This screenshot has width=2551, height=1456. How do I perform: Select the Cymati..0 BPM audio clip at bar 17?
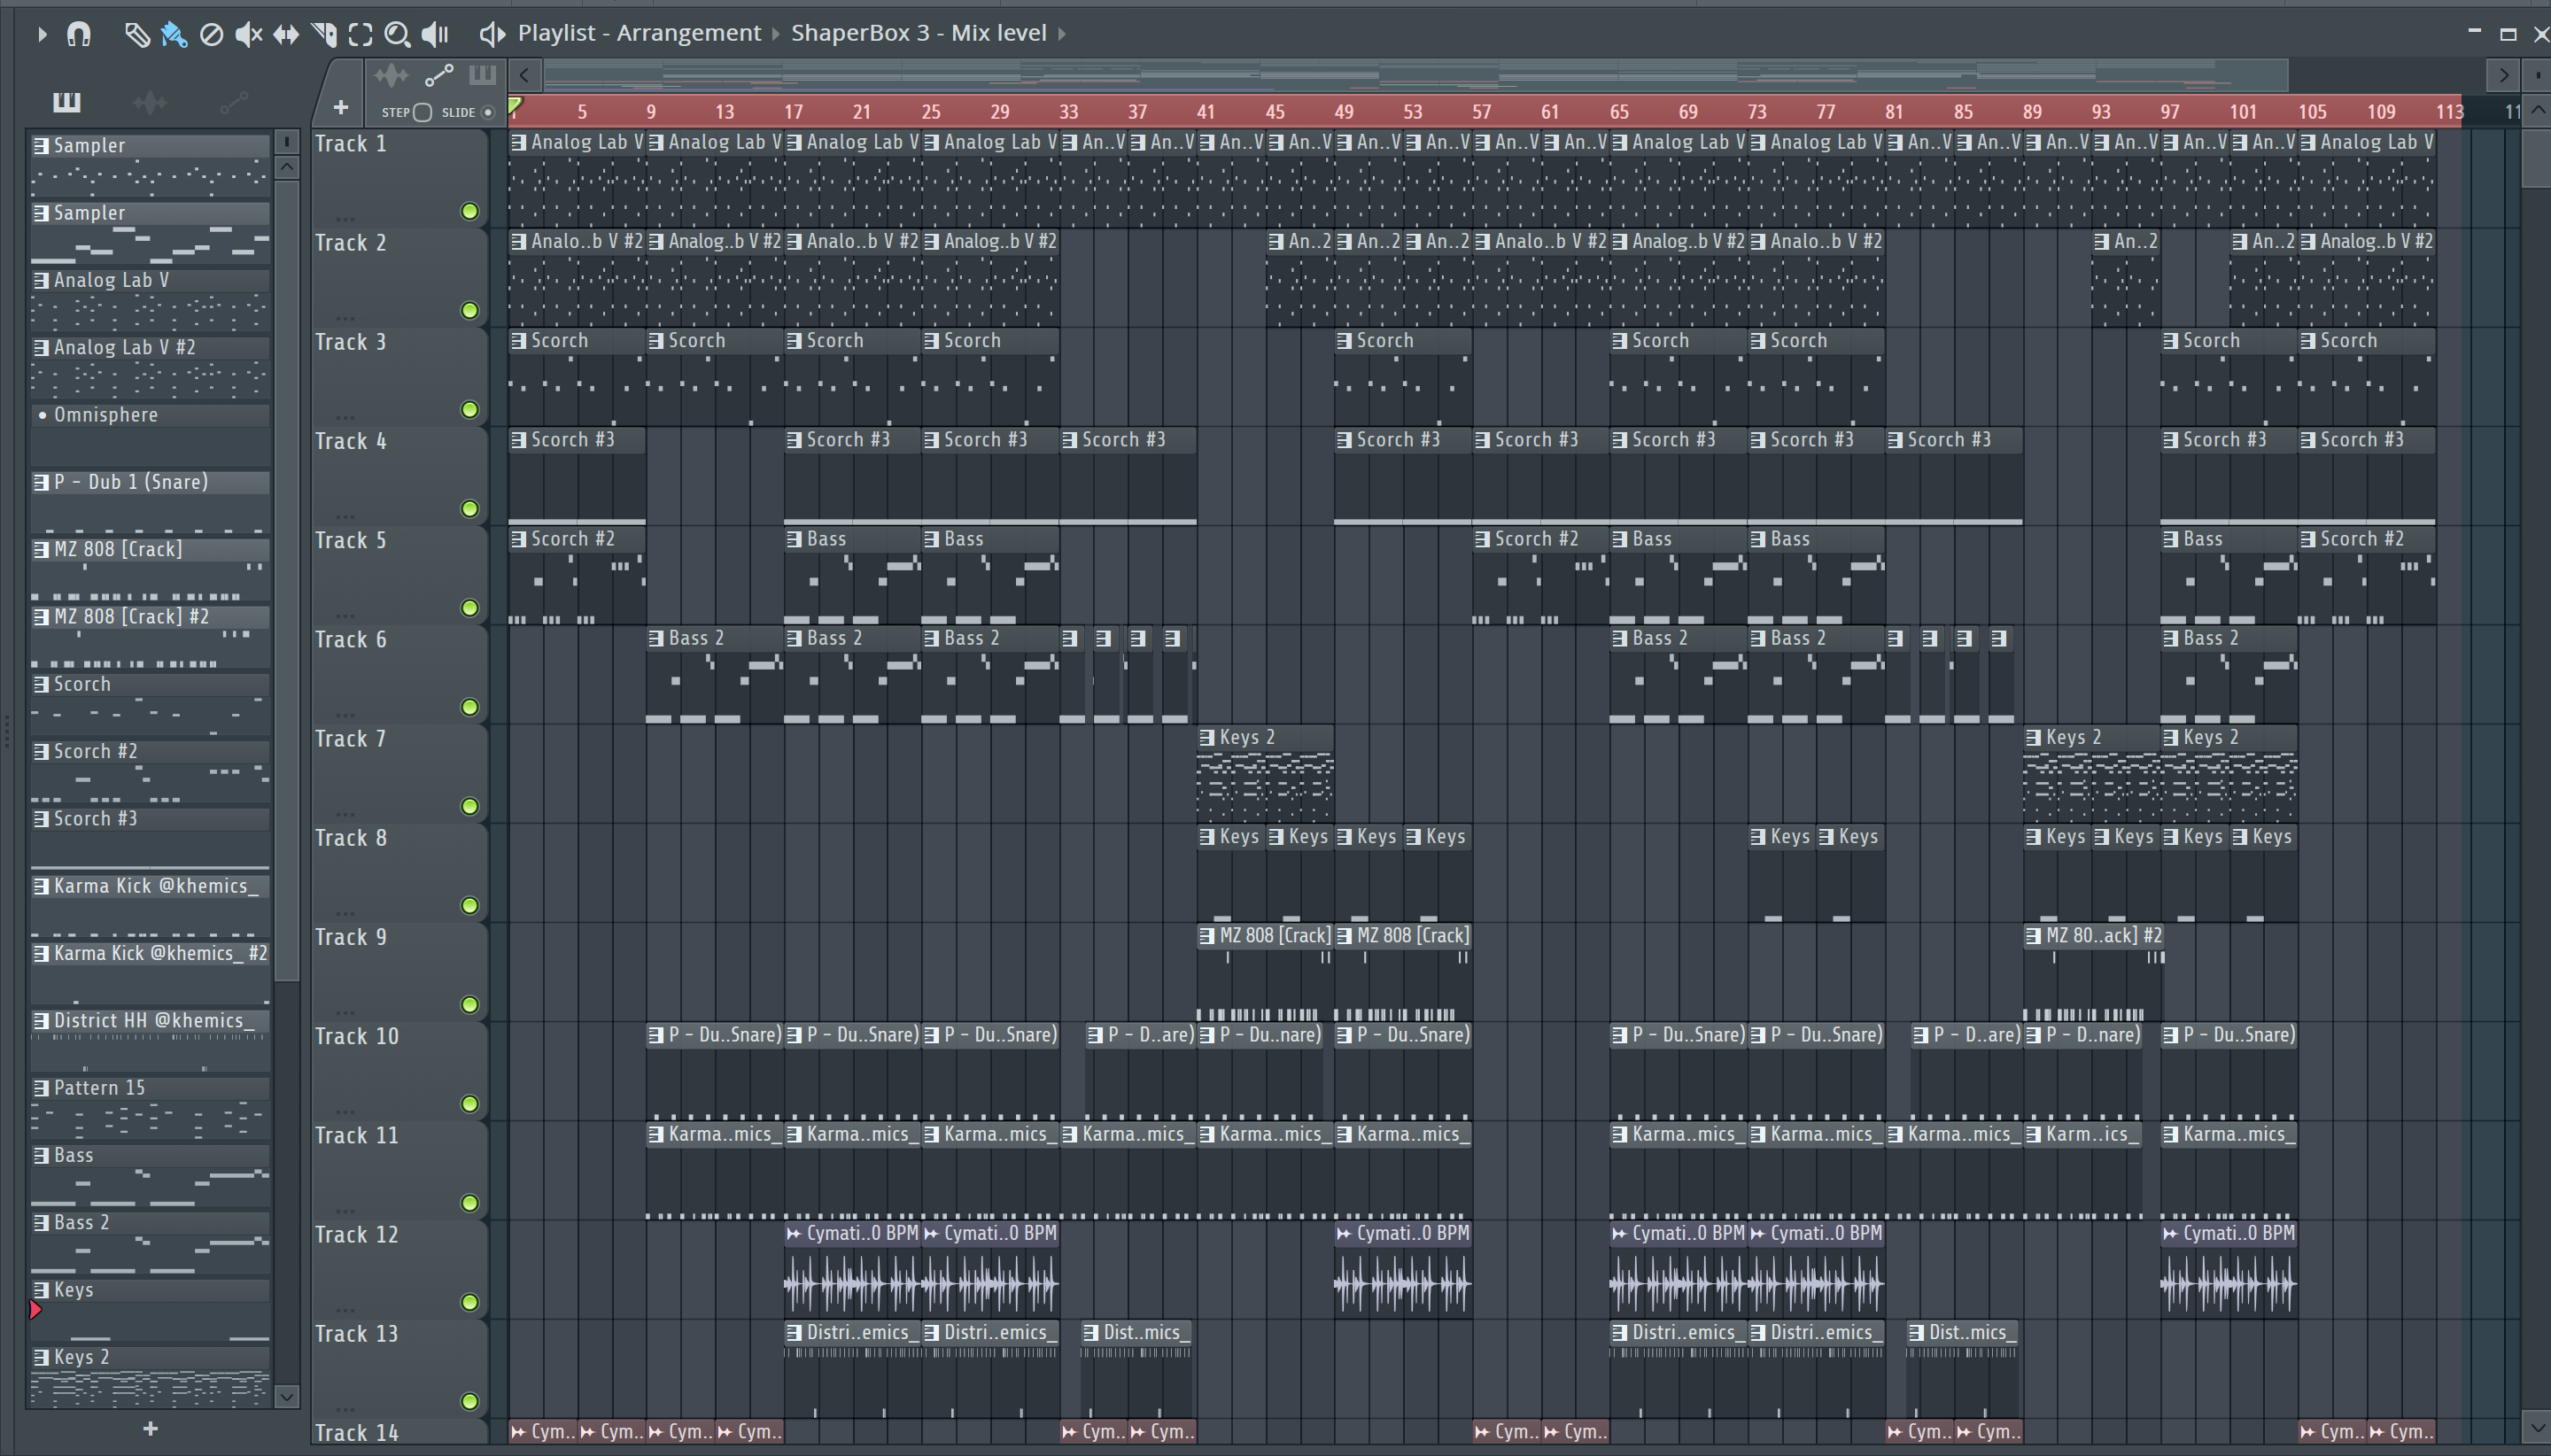(x=852, y=1269)
